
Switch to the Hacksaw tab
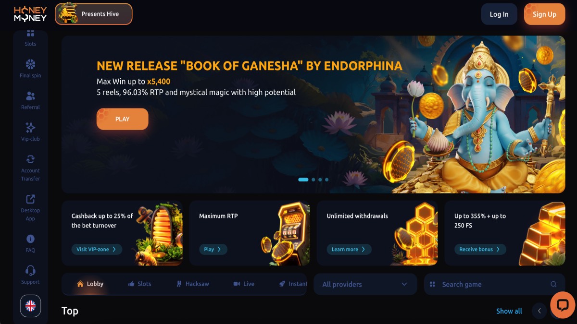click(192, 284)
